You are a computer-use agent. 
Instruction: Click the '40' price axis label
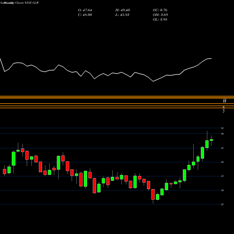[x=222, y=162]
